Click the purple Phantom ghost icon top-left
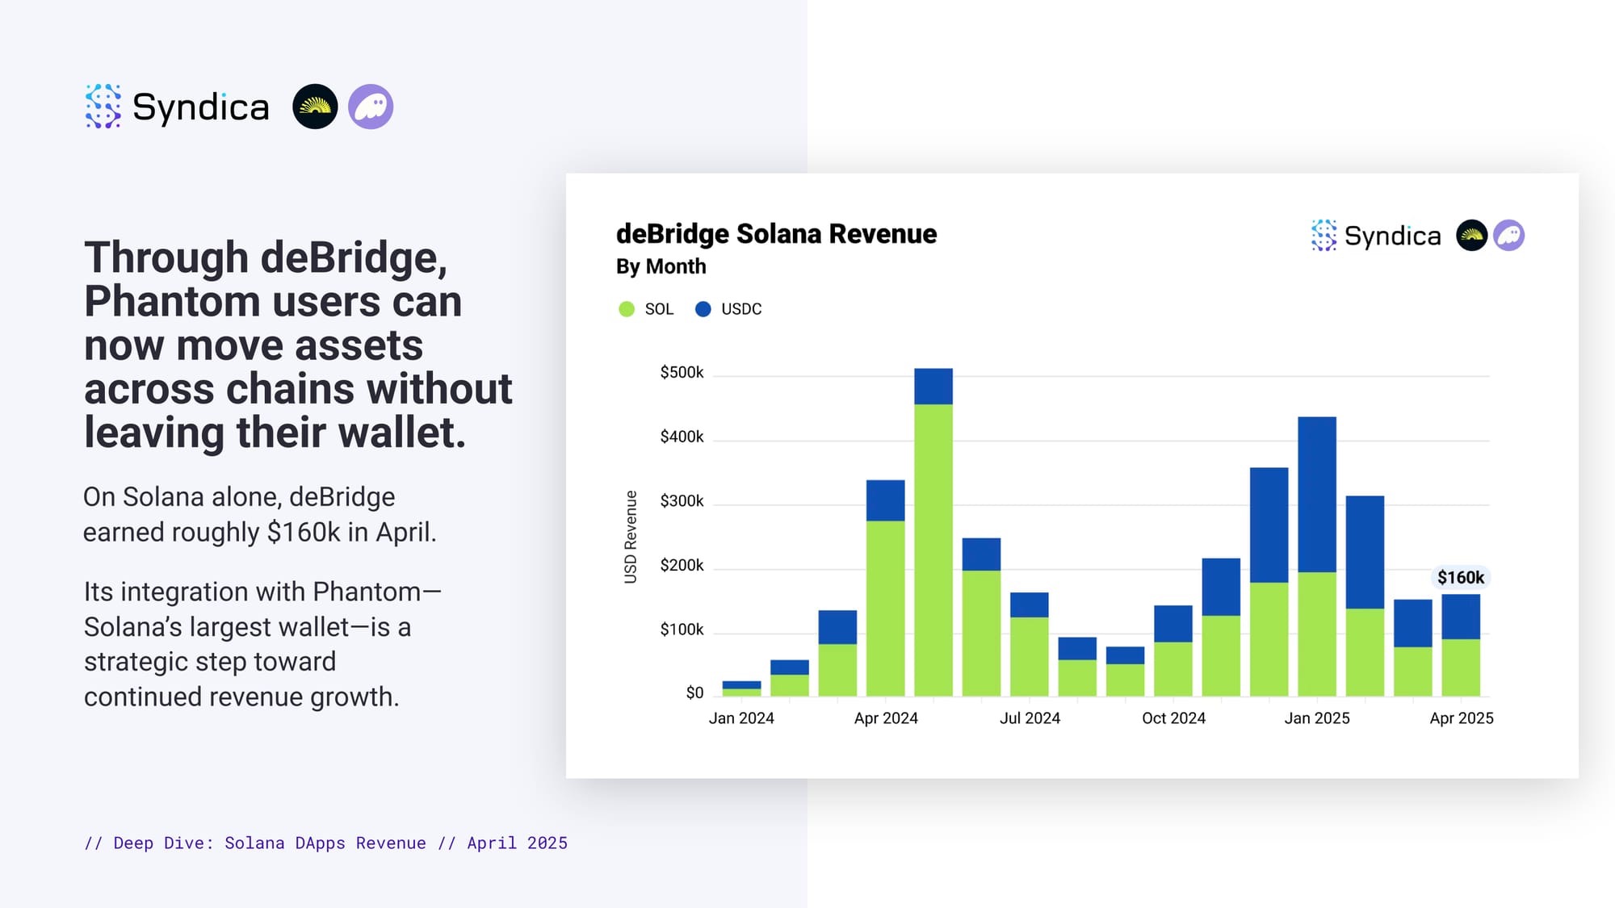1615x908 pixels. pyautogui.click(x=371, y=107)
